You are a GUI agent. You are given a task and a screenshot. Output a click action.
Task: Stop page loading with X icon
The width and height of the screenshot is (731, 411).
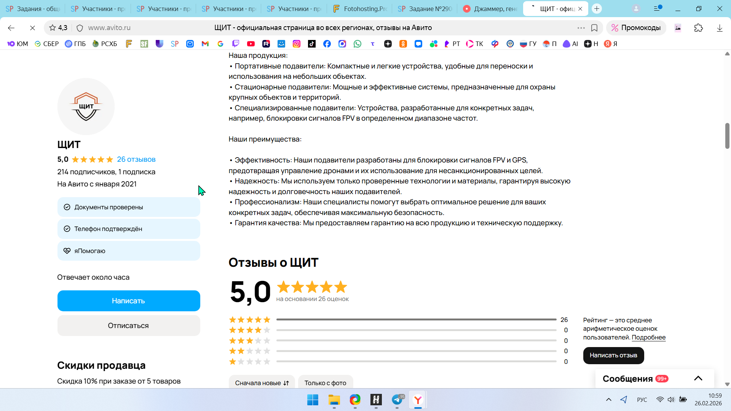32,28
